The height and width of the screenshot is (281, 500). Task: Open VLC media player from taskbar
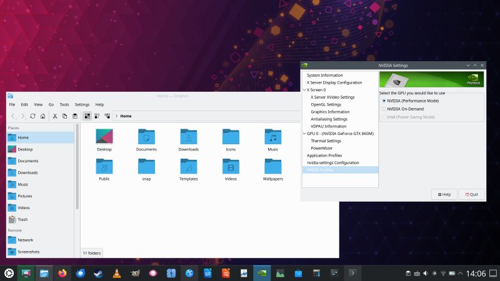[x=117, y=273]
